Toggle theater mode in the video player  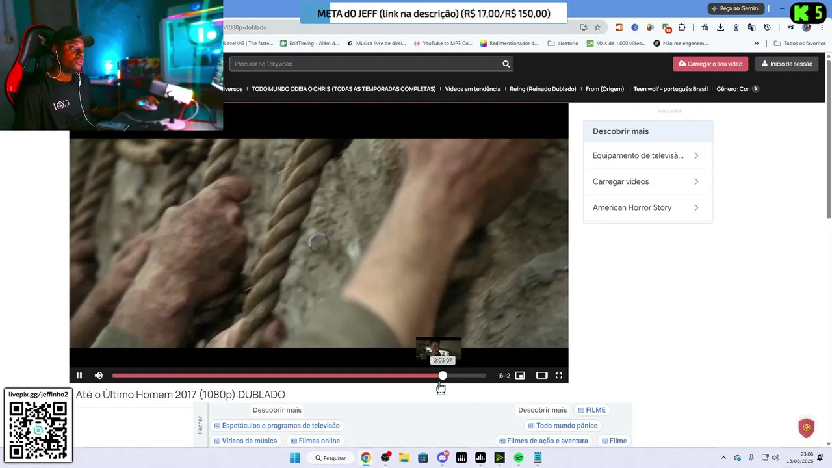(541, 376)
